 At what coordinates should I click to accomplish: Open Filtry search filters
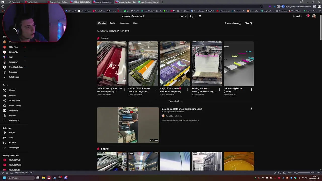(249, 23)
